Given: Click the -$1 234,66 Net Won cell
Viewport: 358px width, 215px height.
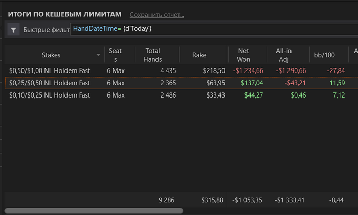Looking at the screenshot, I should (248, 70).
